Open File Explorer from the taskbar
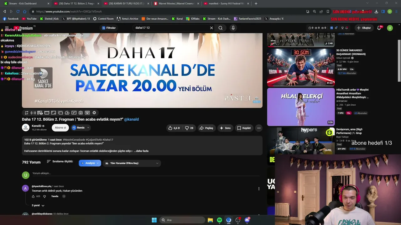The width and height of the screenshot is (401, 225). 210,220
